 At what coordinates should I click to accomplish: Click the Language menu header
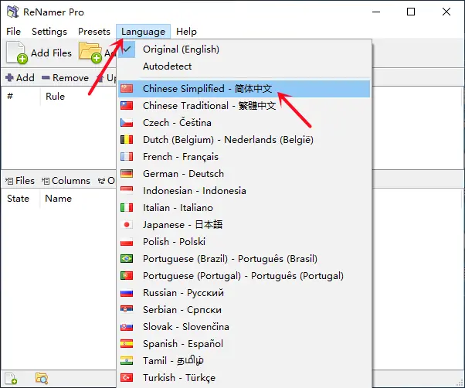pos(143,32)
